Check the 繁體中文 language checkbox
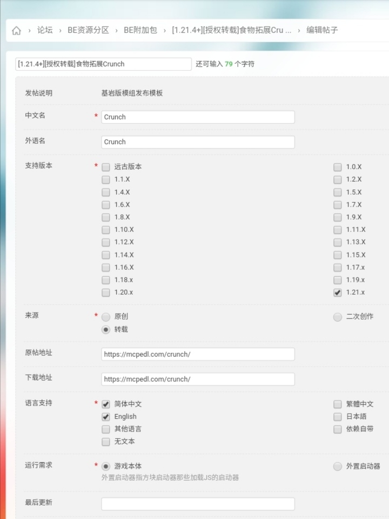The height and width of the screenshot is (519, 389). click(x=337, y=404)
